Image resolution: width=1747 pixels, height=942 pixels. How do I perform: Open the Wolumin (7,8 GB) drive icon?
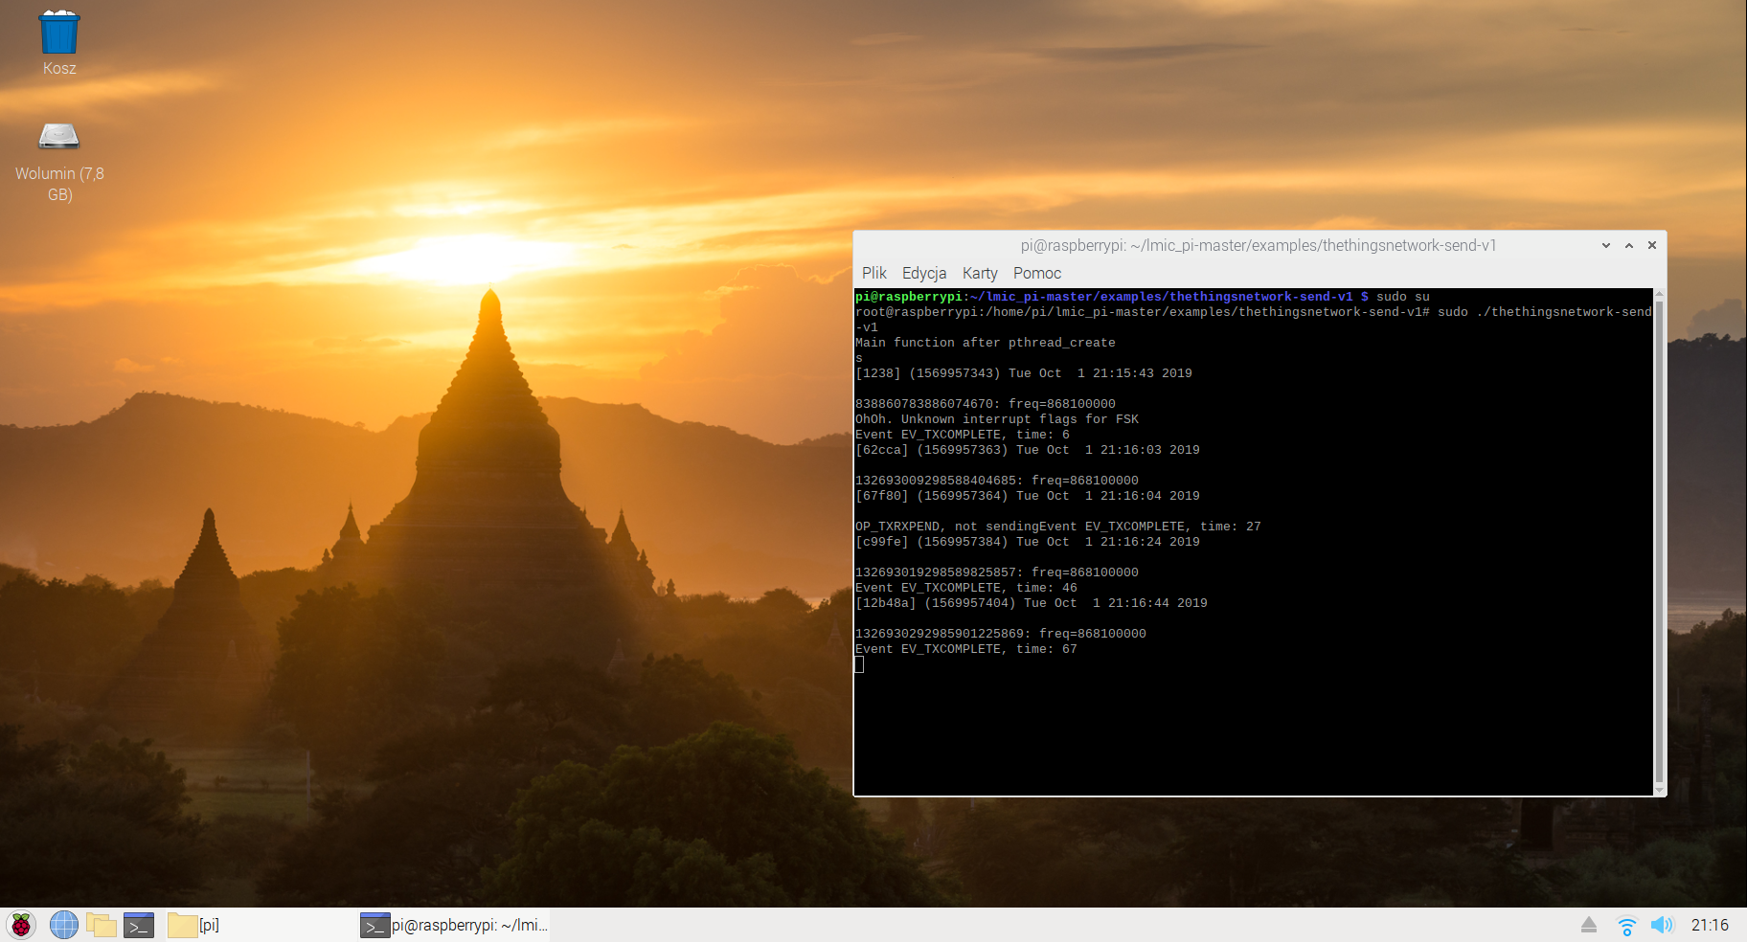(x=59, y=162)
